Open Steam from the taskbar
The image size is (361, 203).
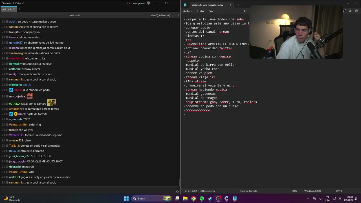pyautogui.click(x=210, y=198)
